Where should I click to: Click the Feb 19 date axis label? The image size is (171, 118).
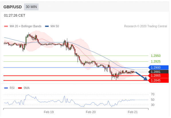tap(49, 112)
